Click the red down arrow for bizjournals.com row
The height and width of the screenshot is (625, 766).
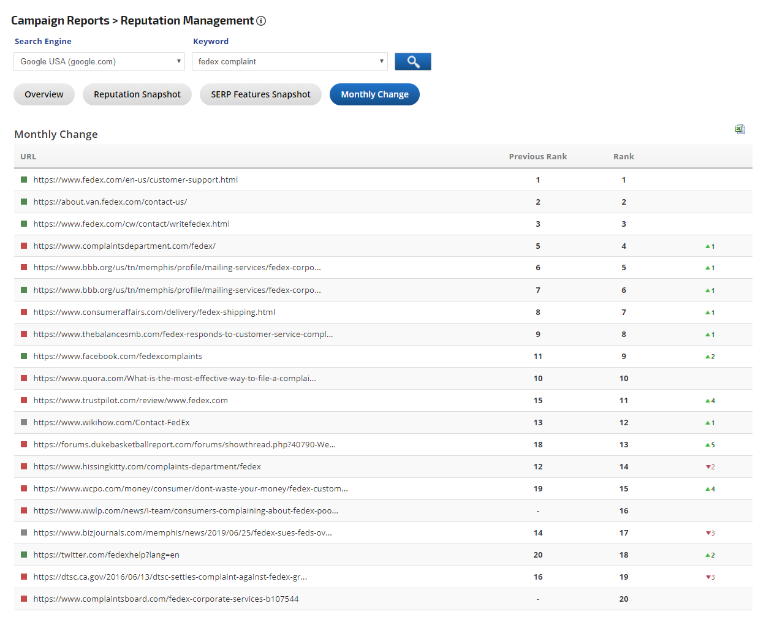[708, 533]
